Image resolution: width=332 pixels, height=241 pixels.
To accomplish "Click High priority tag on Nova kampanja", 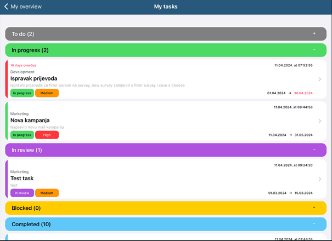I will click(47, 135).
